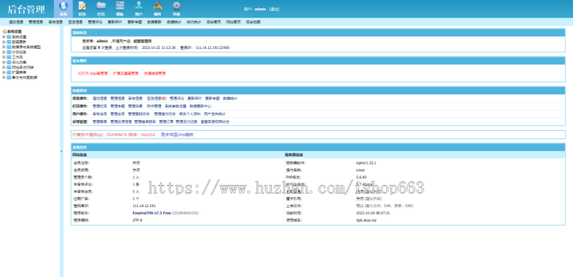Click the folder icon of the 扩展菜单 node
This screenshot has width=573, height=277.
(x=9, y=72)
